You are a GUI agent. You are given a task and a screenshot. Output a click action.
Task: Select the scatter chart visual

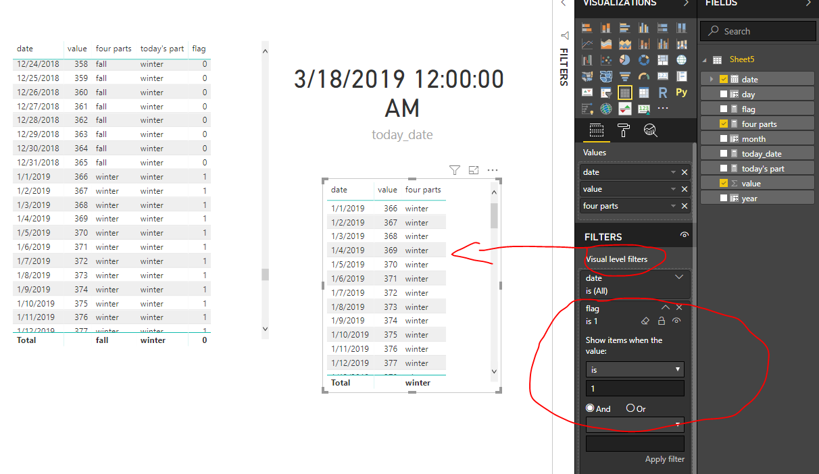[x=606, y=59]
